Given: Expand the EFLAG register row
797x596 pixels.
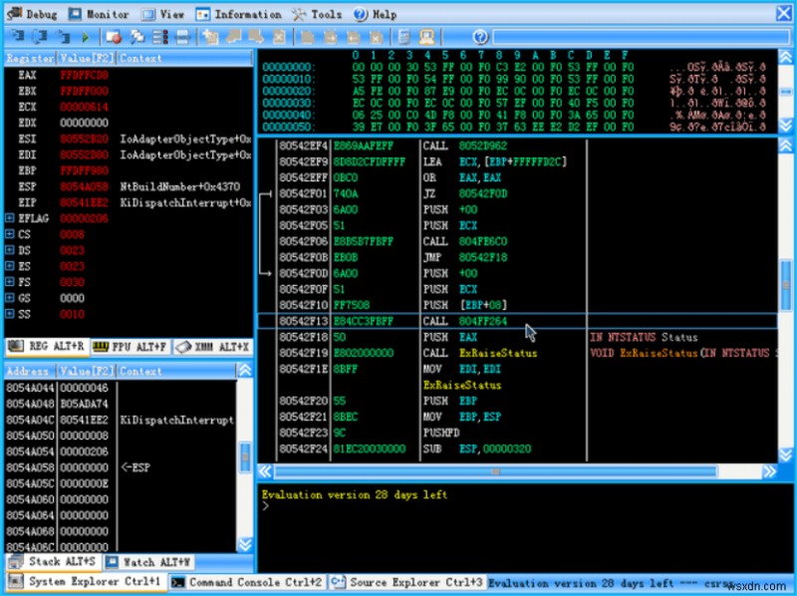Looking at the screenshot, I should 10,218.
